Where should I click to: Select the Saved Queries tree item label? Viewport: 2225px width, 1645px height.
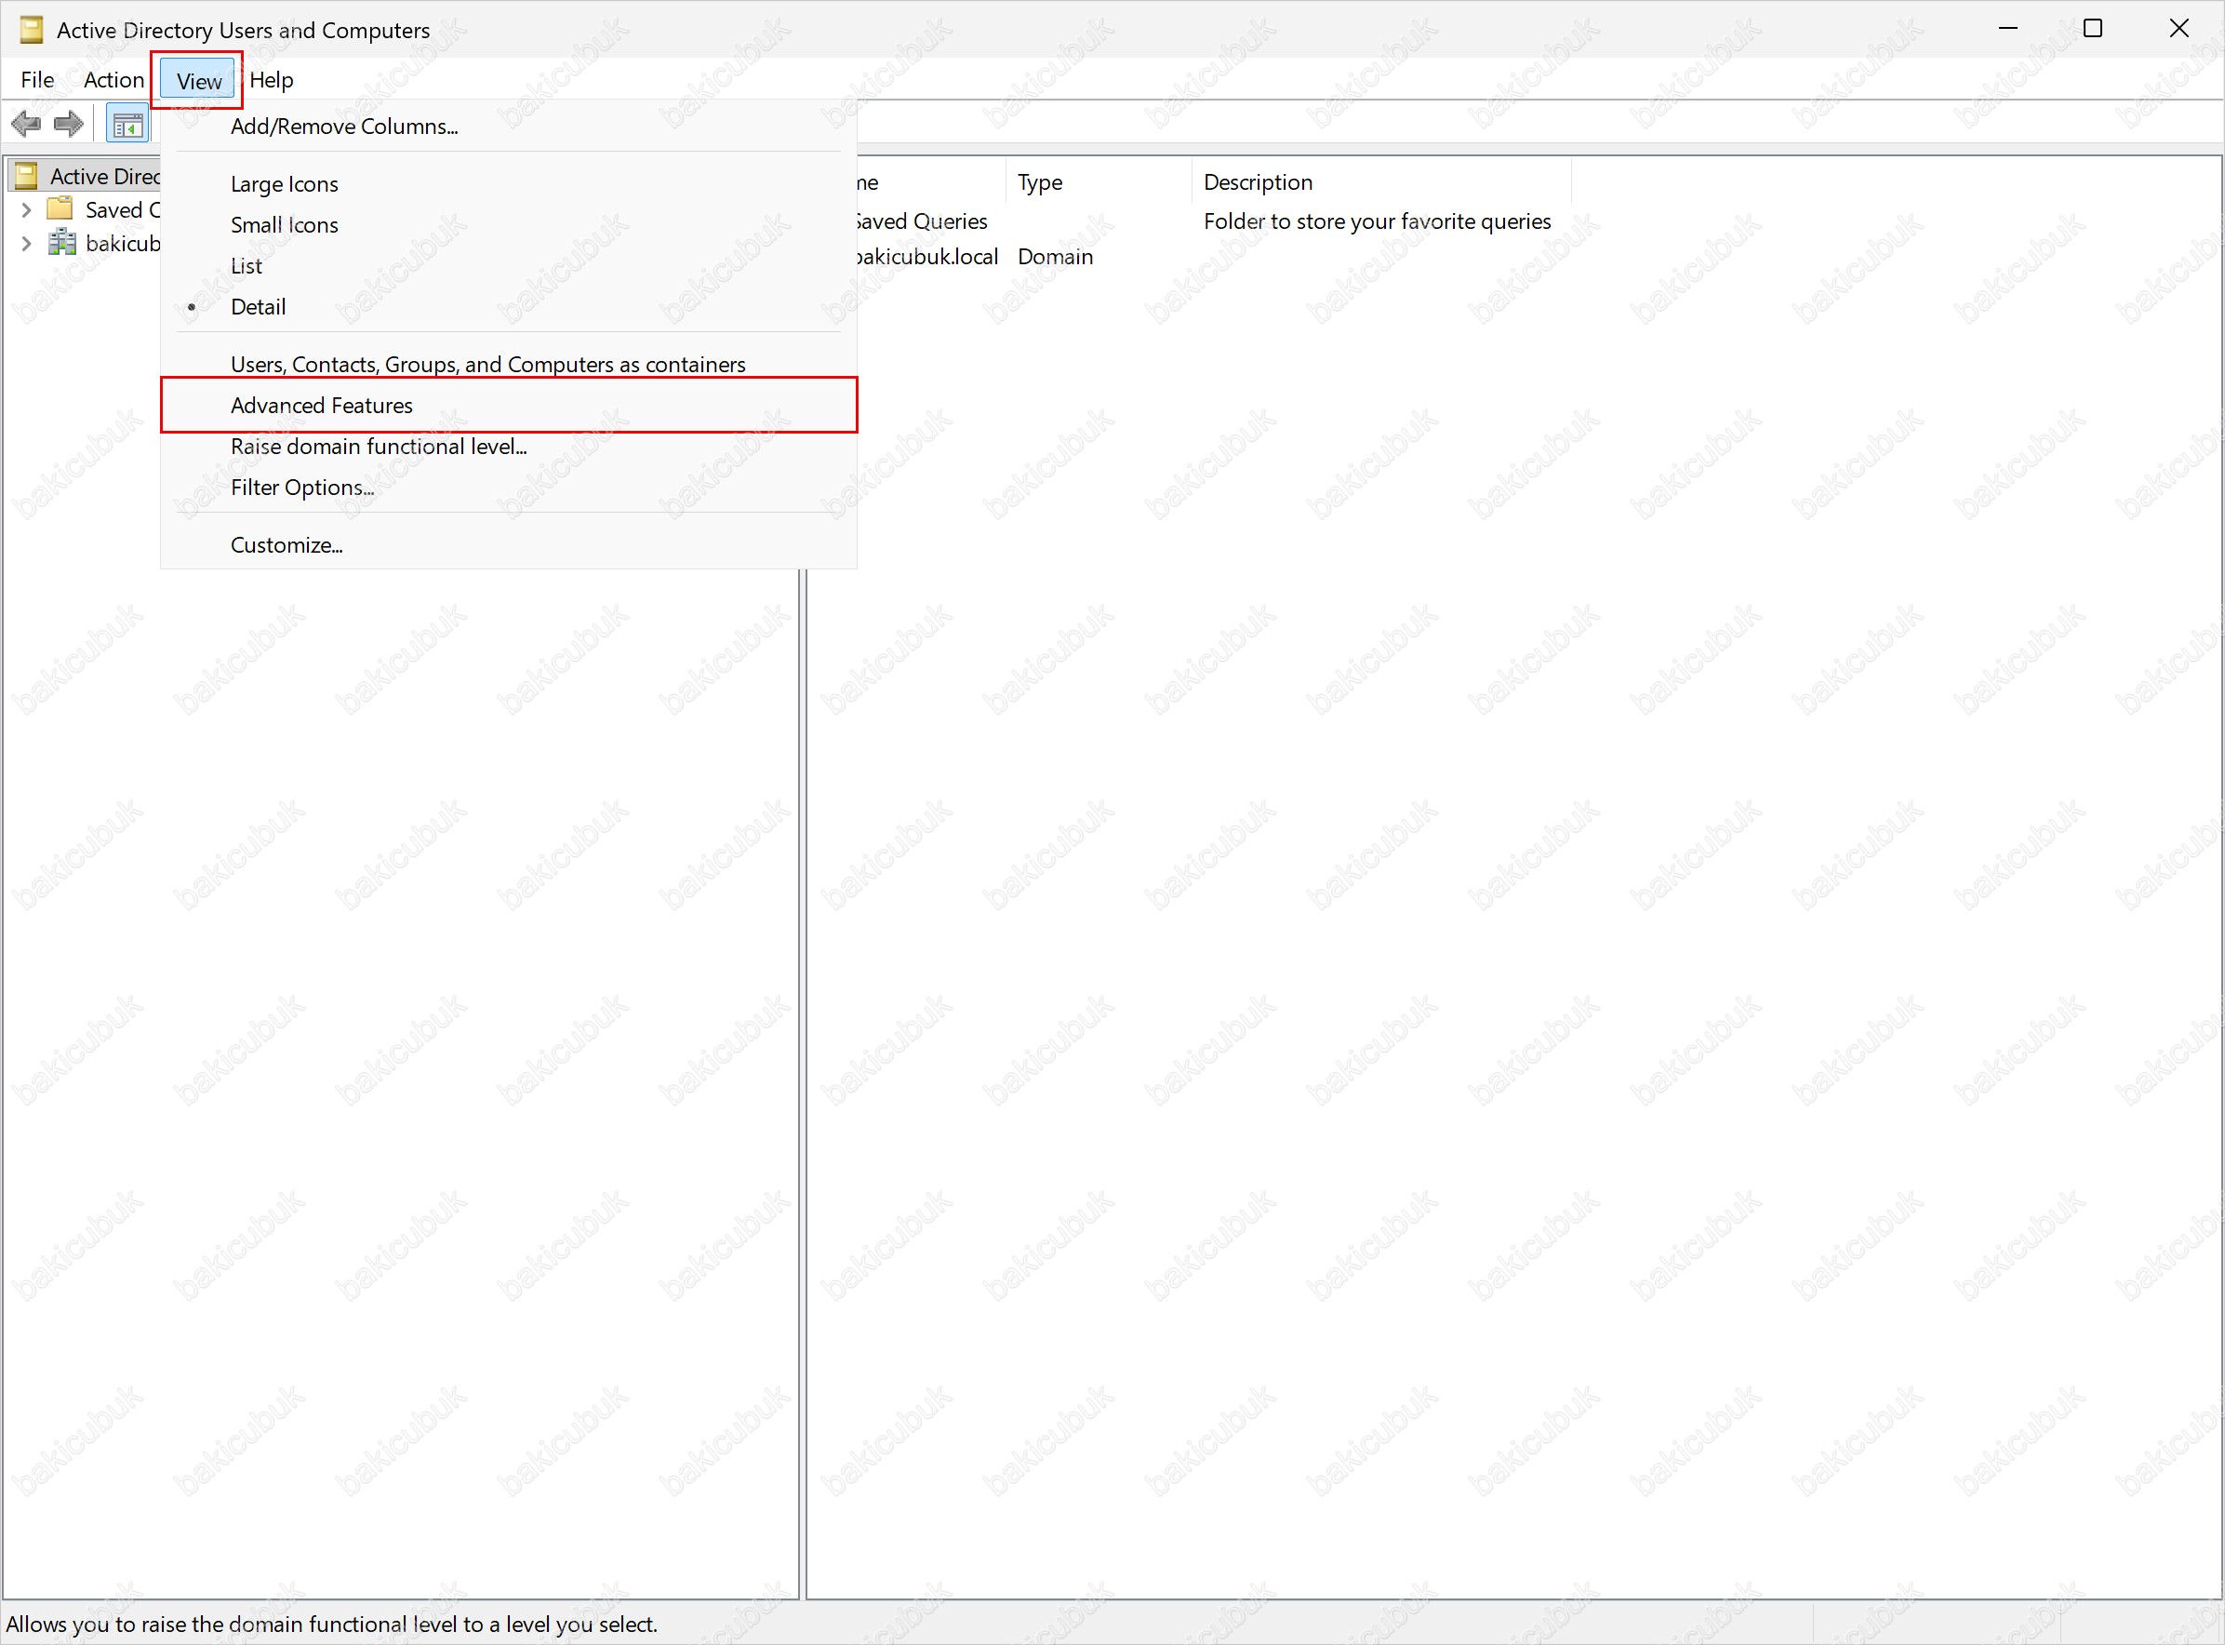click(x=123, y=210)
